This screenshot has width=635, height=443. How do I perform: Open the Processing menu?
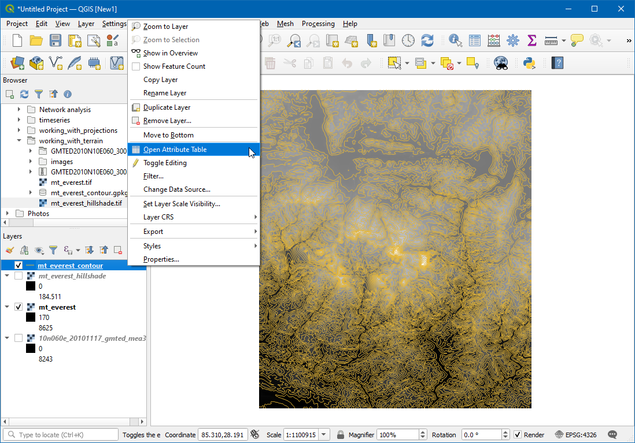(318, 24)
